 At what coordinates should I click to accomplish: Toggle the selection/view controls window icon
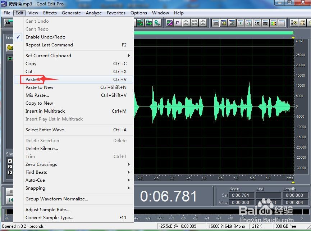265,23
